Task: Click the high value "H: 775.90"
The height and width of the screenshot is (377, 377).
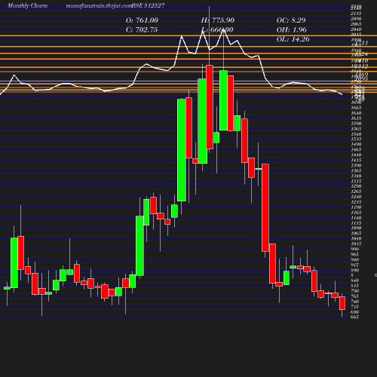Action: click(218, 20)
